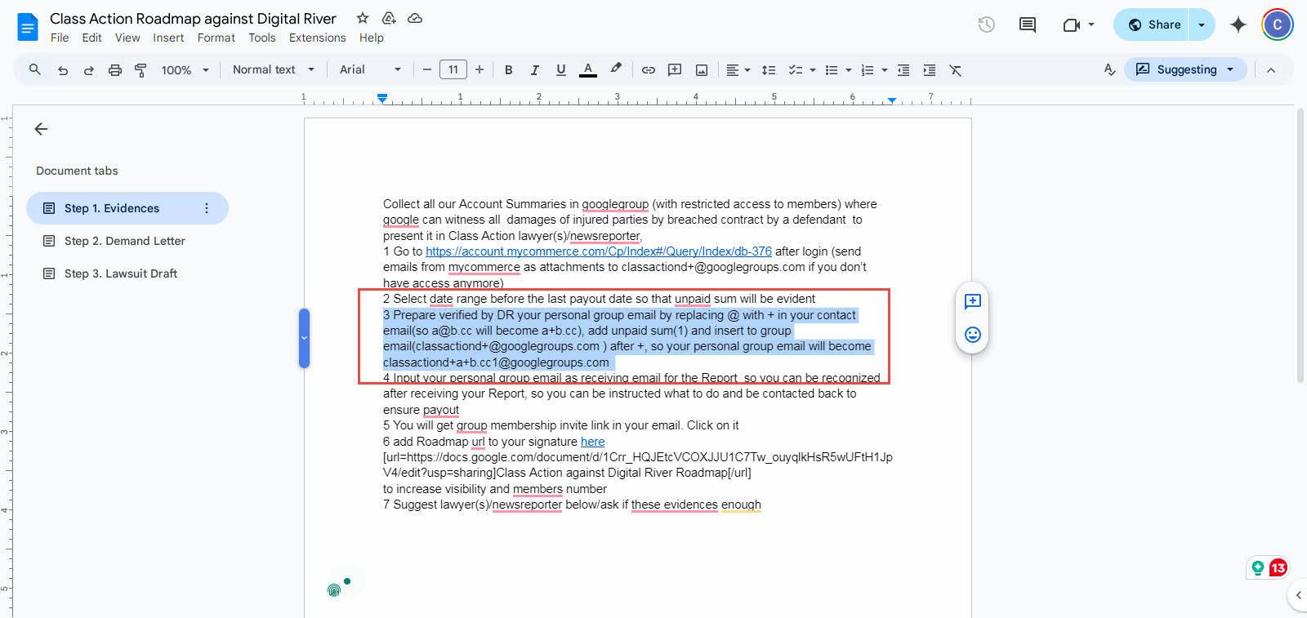The height and width of the screenshot is (618, 1307).
Task: Open the comments history panel
Action: tap(1028, 24)
